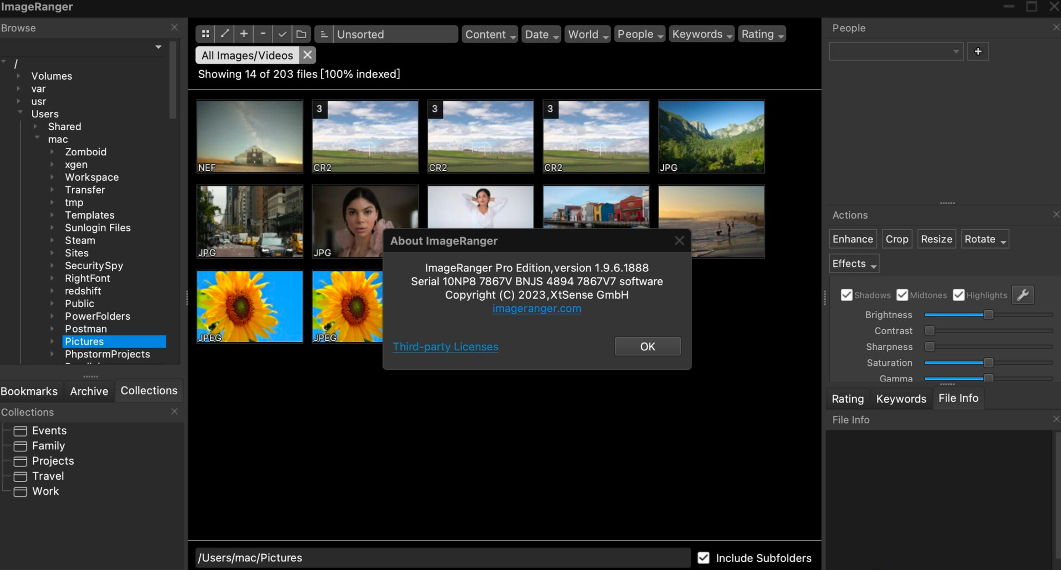Toggle the Highlights checkbox
Image resolution: width=1061 pixels, height=570 pixels.
(958, 295)
